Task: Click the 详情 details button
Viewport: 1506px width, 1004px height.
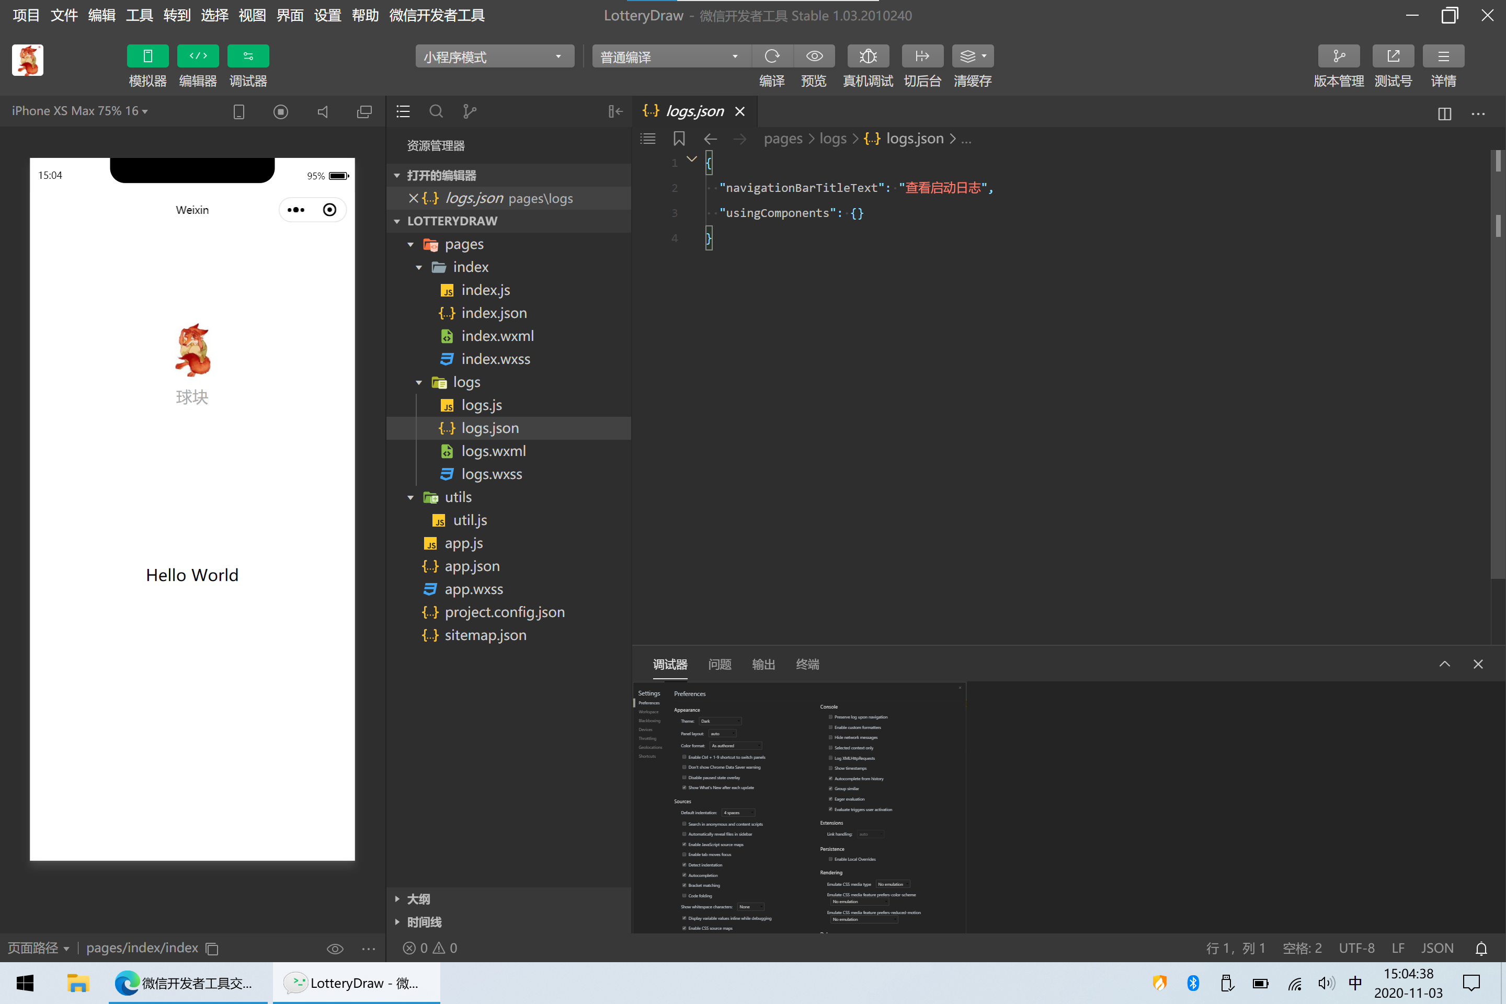Action: tap(1443, 56)
